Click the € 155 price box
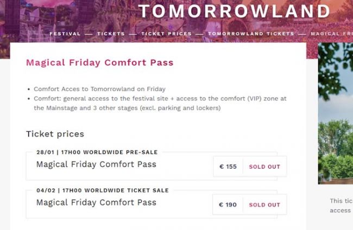 click(228, 167)
